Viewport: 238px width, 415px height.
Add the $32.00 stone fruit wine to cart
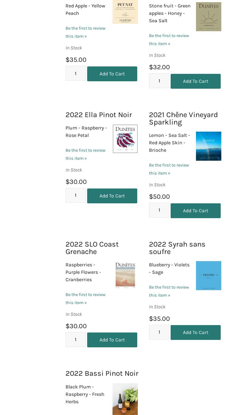195,81
